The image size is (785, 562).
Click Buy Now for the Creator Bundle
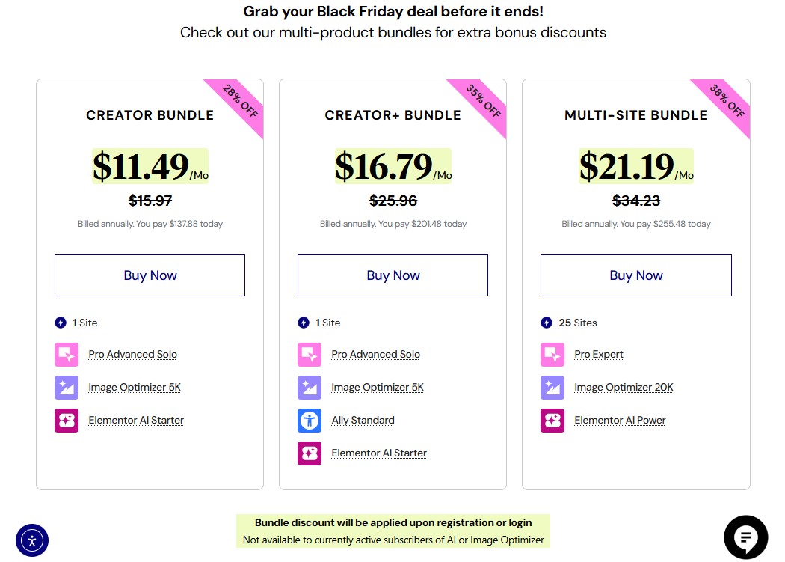pyautogui.click(x=150, y=275)
